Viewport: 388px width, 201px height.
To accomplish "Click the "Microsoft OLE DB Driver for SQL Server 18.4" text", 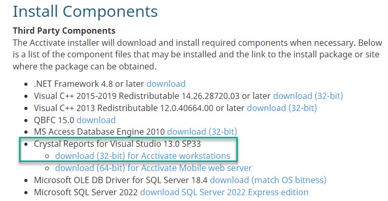I will [x=121, y=180].
